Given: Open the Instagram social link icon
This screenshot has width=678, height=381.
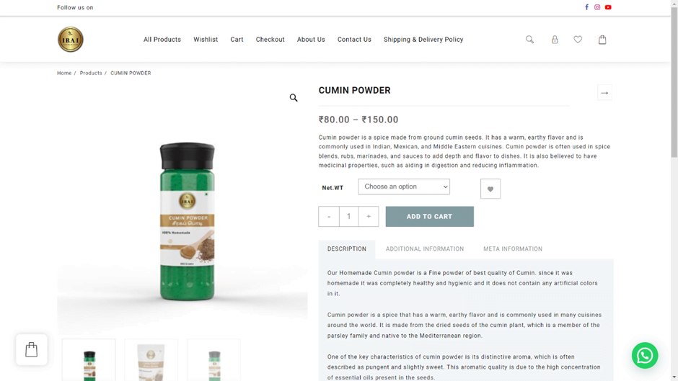Looking at the screenshot, I should [x=597, y=7].
